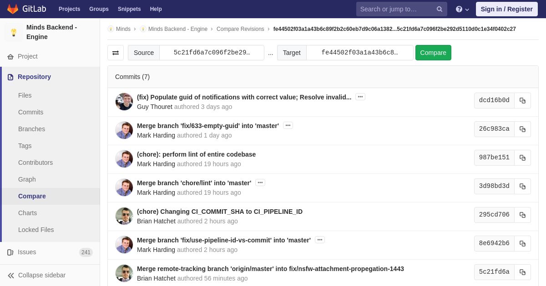
Task: Click author name Guy Thouret
Action: (155, 107)
